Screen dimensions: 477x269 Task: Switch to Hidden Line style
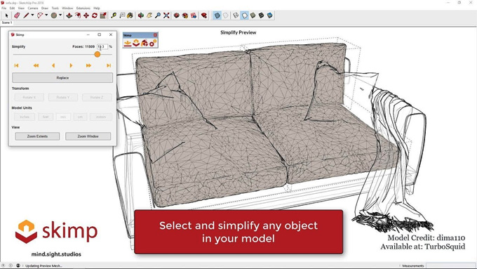[x=245, y=15]
